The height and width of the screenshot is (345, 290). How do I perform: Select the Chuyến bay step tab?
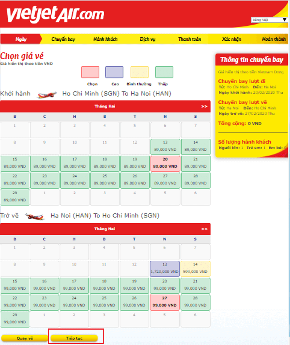(x=63, y=39)
